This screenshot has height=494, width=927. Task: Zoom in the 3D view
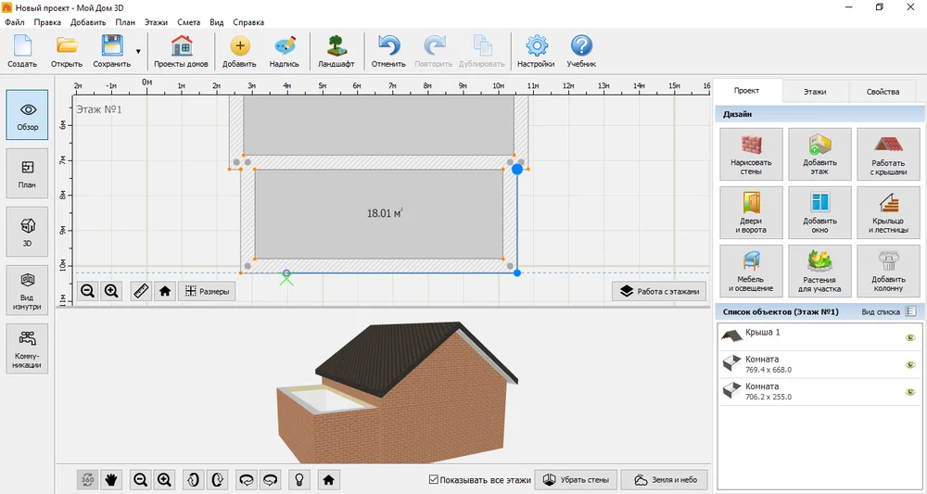point(164,480)
